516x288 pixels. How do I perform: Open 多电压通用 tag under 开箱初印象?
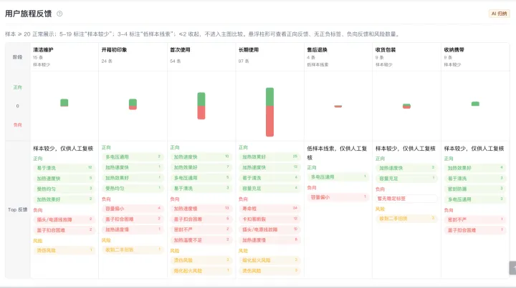click(x=133, y=157)
